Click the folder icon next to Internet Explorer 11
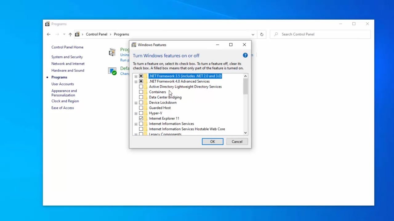This screenshot has height=221, width=394. [x=145, y=118]
